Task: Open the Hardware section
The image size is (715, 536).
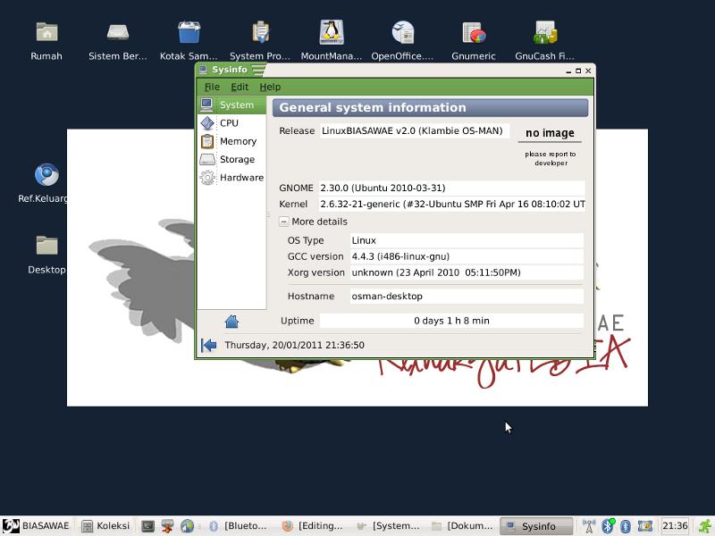Action: coord(240,178)
